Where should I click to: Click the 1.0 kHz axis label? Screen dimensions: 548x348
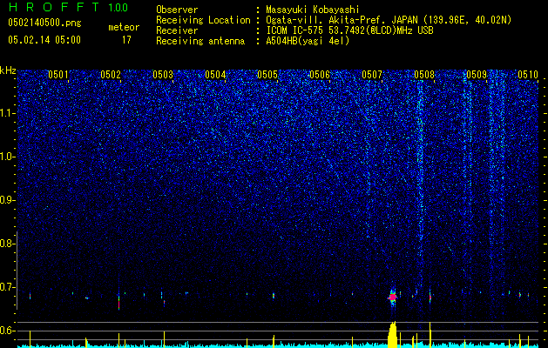[8, 157]
